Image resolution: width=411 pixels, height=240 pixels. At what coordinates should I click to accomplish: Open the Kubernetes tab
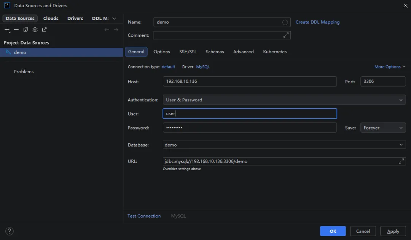[275, 52]
